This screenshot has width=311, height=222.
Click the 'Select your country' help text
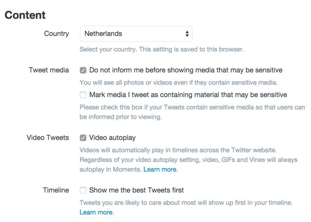click(161, 49)
